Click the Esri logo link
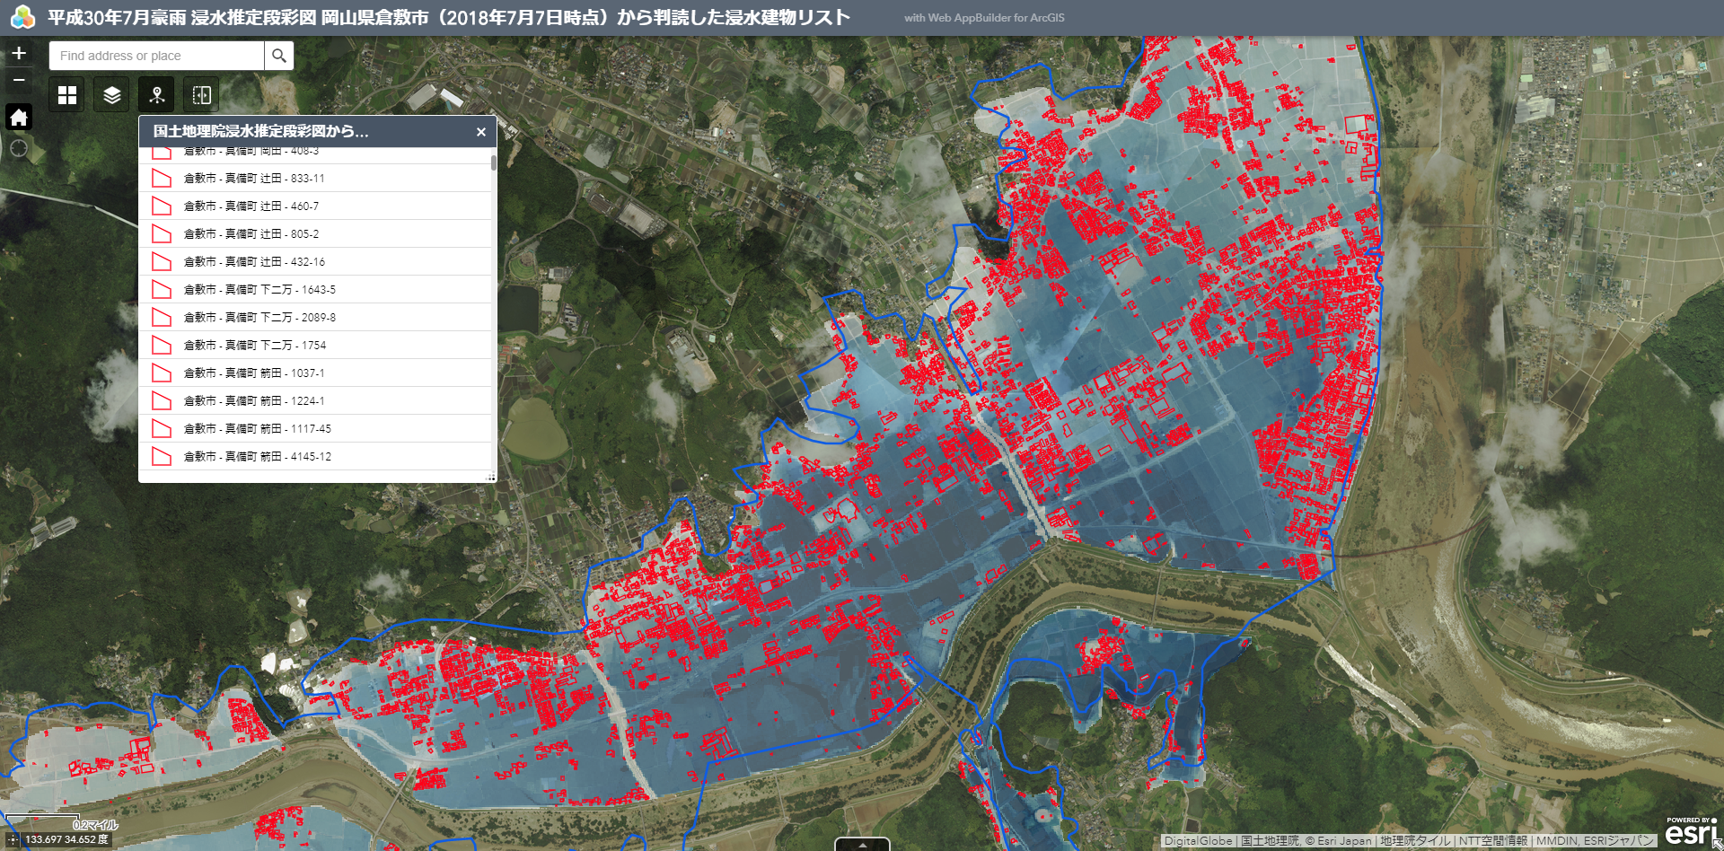 (1691, 832)
